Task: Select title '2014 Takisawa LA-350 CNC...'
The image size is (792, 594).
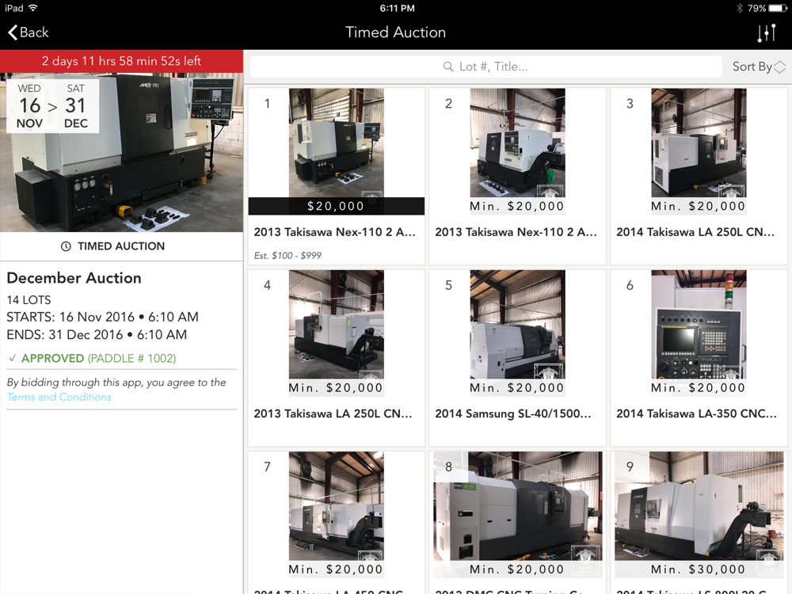Action: pos(696,413)
